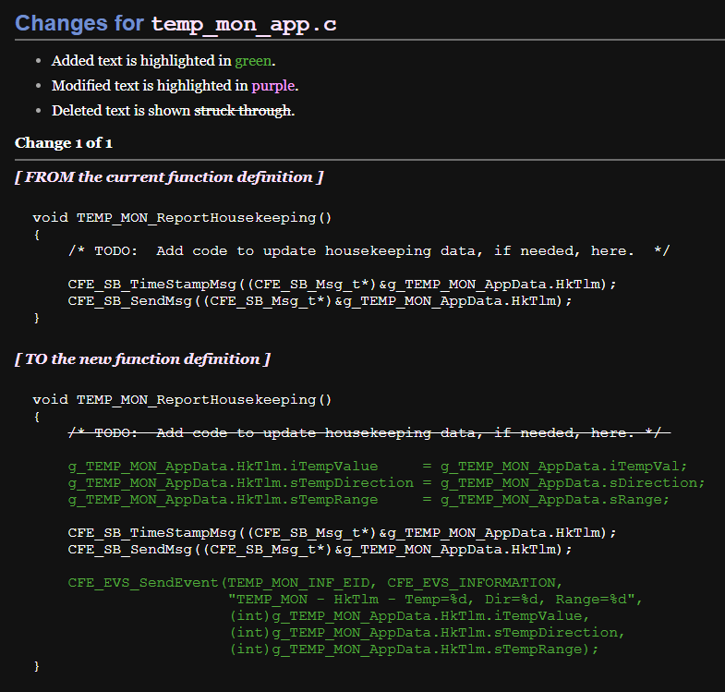725x692 pixels.
Task: Click the (int) HkTlm.sTempRange argument line
Action: 413,650
